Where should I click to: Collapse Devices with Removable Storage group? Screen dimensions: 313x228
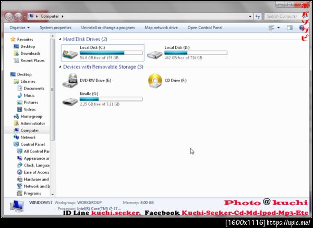pyautogui.click(x=60, y=67)
